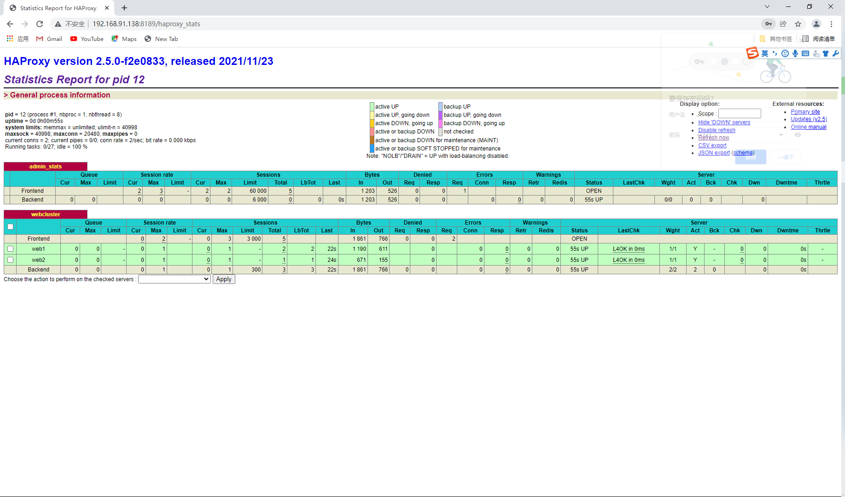Open the JSON schema link
The image size is (845, 497).
[743, 153]
